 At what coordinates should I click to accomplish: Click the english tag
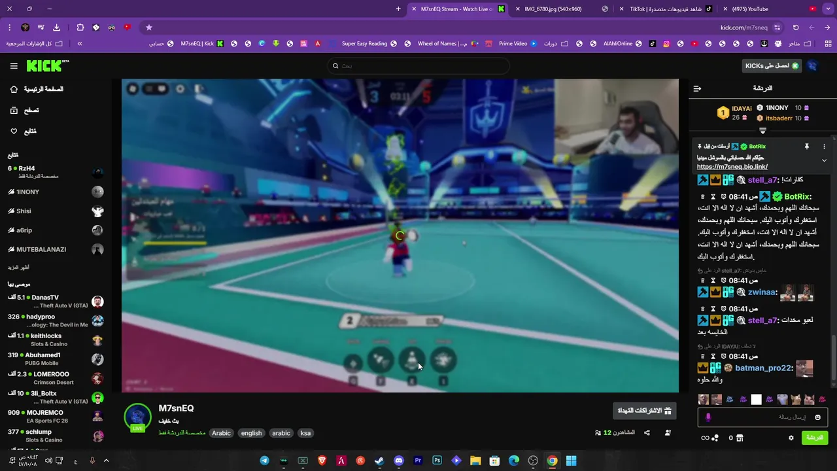pos(251,433)
